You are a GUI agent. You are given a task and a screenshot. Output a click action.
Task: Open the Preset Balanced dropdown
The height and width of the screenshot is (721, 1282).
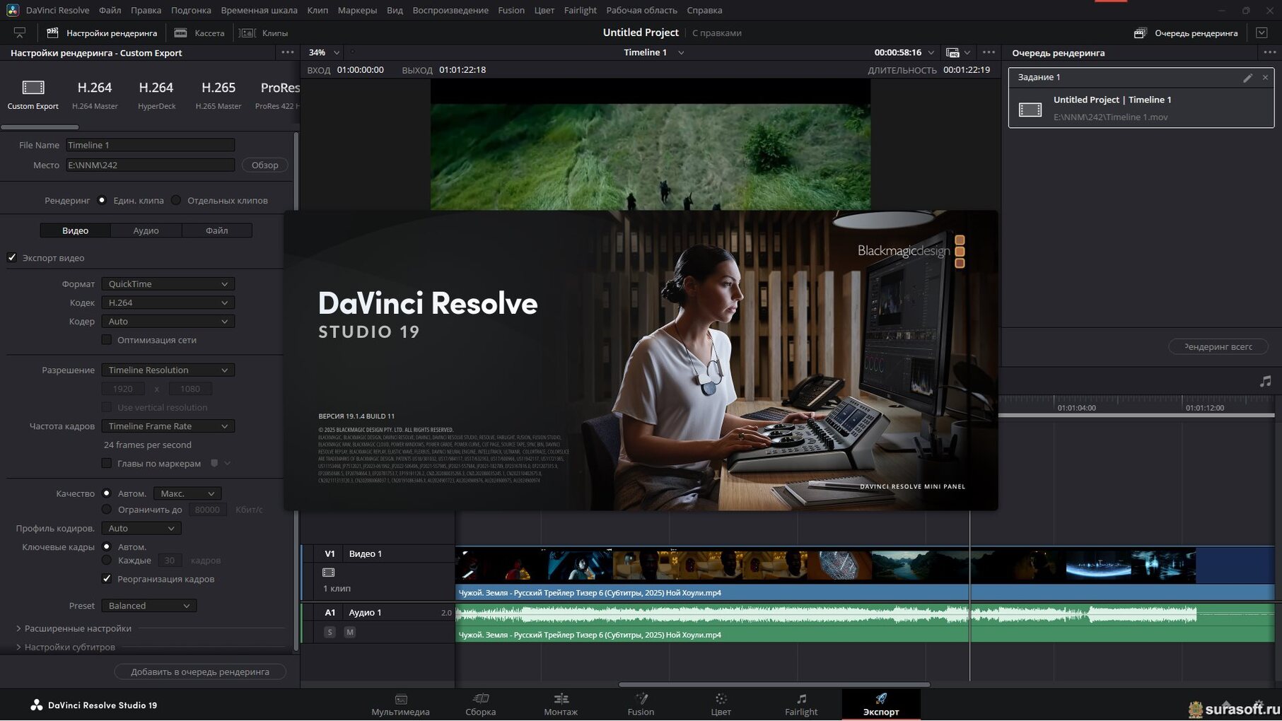[148, 606]
